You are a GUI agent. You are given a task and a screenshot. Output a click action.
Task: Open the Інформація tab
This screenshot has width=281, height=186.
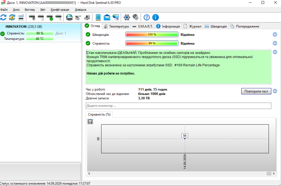click(168, 26)
